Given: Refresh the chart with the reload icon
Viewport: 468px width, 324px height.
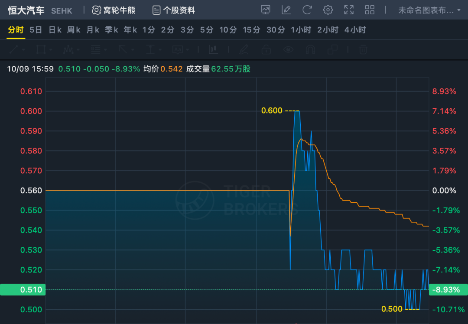Looking at the screenshot, I should (x=307, y=10).
